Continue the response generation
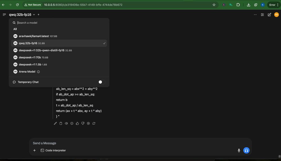The height and width of the screenshot is (161, 281). tap(88, 123)
